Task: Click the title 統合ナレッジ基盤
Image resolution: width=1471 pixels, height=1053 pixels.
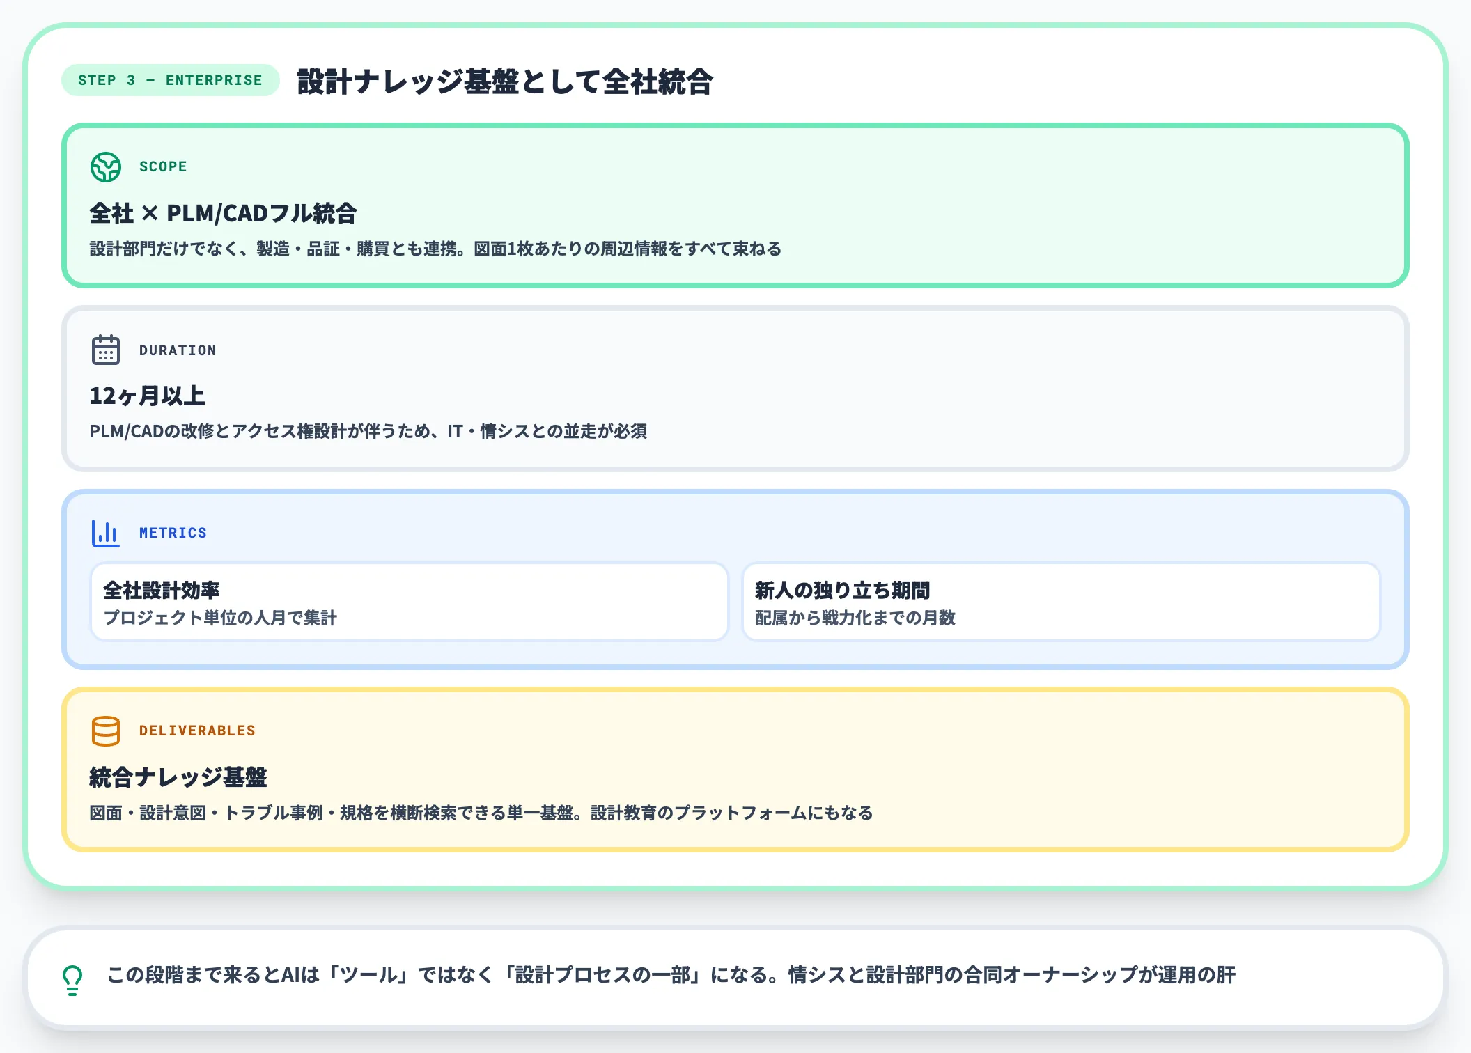Action: pos(178,777)
